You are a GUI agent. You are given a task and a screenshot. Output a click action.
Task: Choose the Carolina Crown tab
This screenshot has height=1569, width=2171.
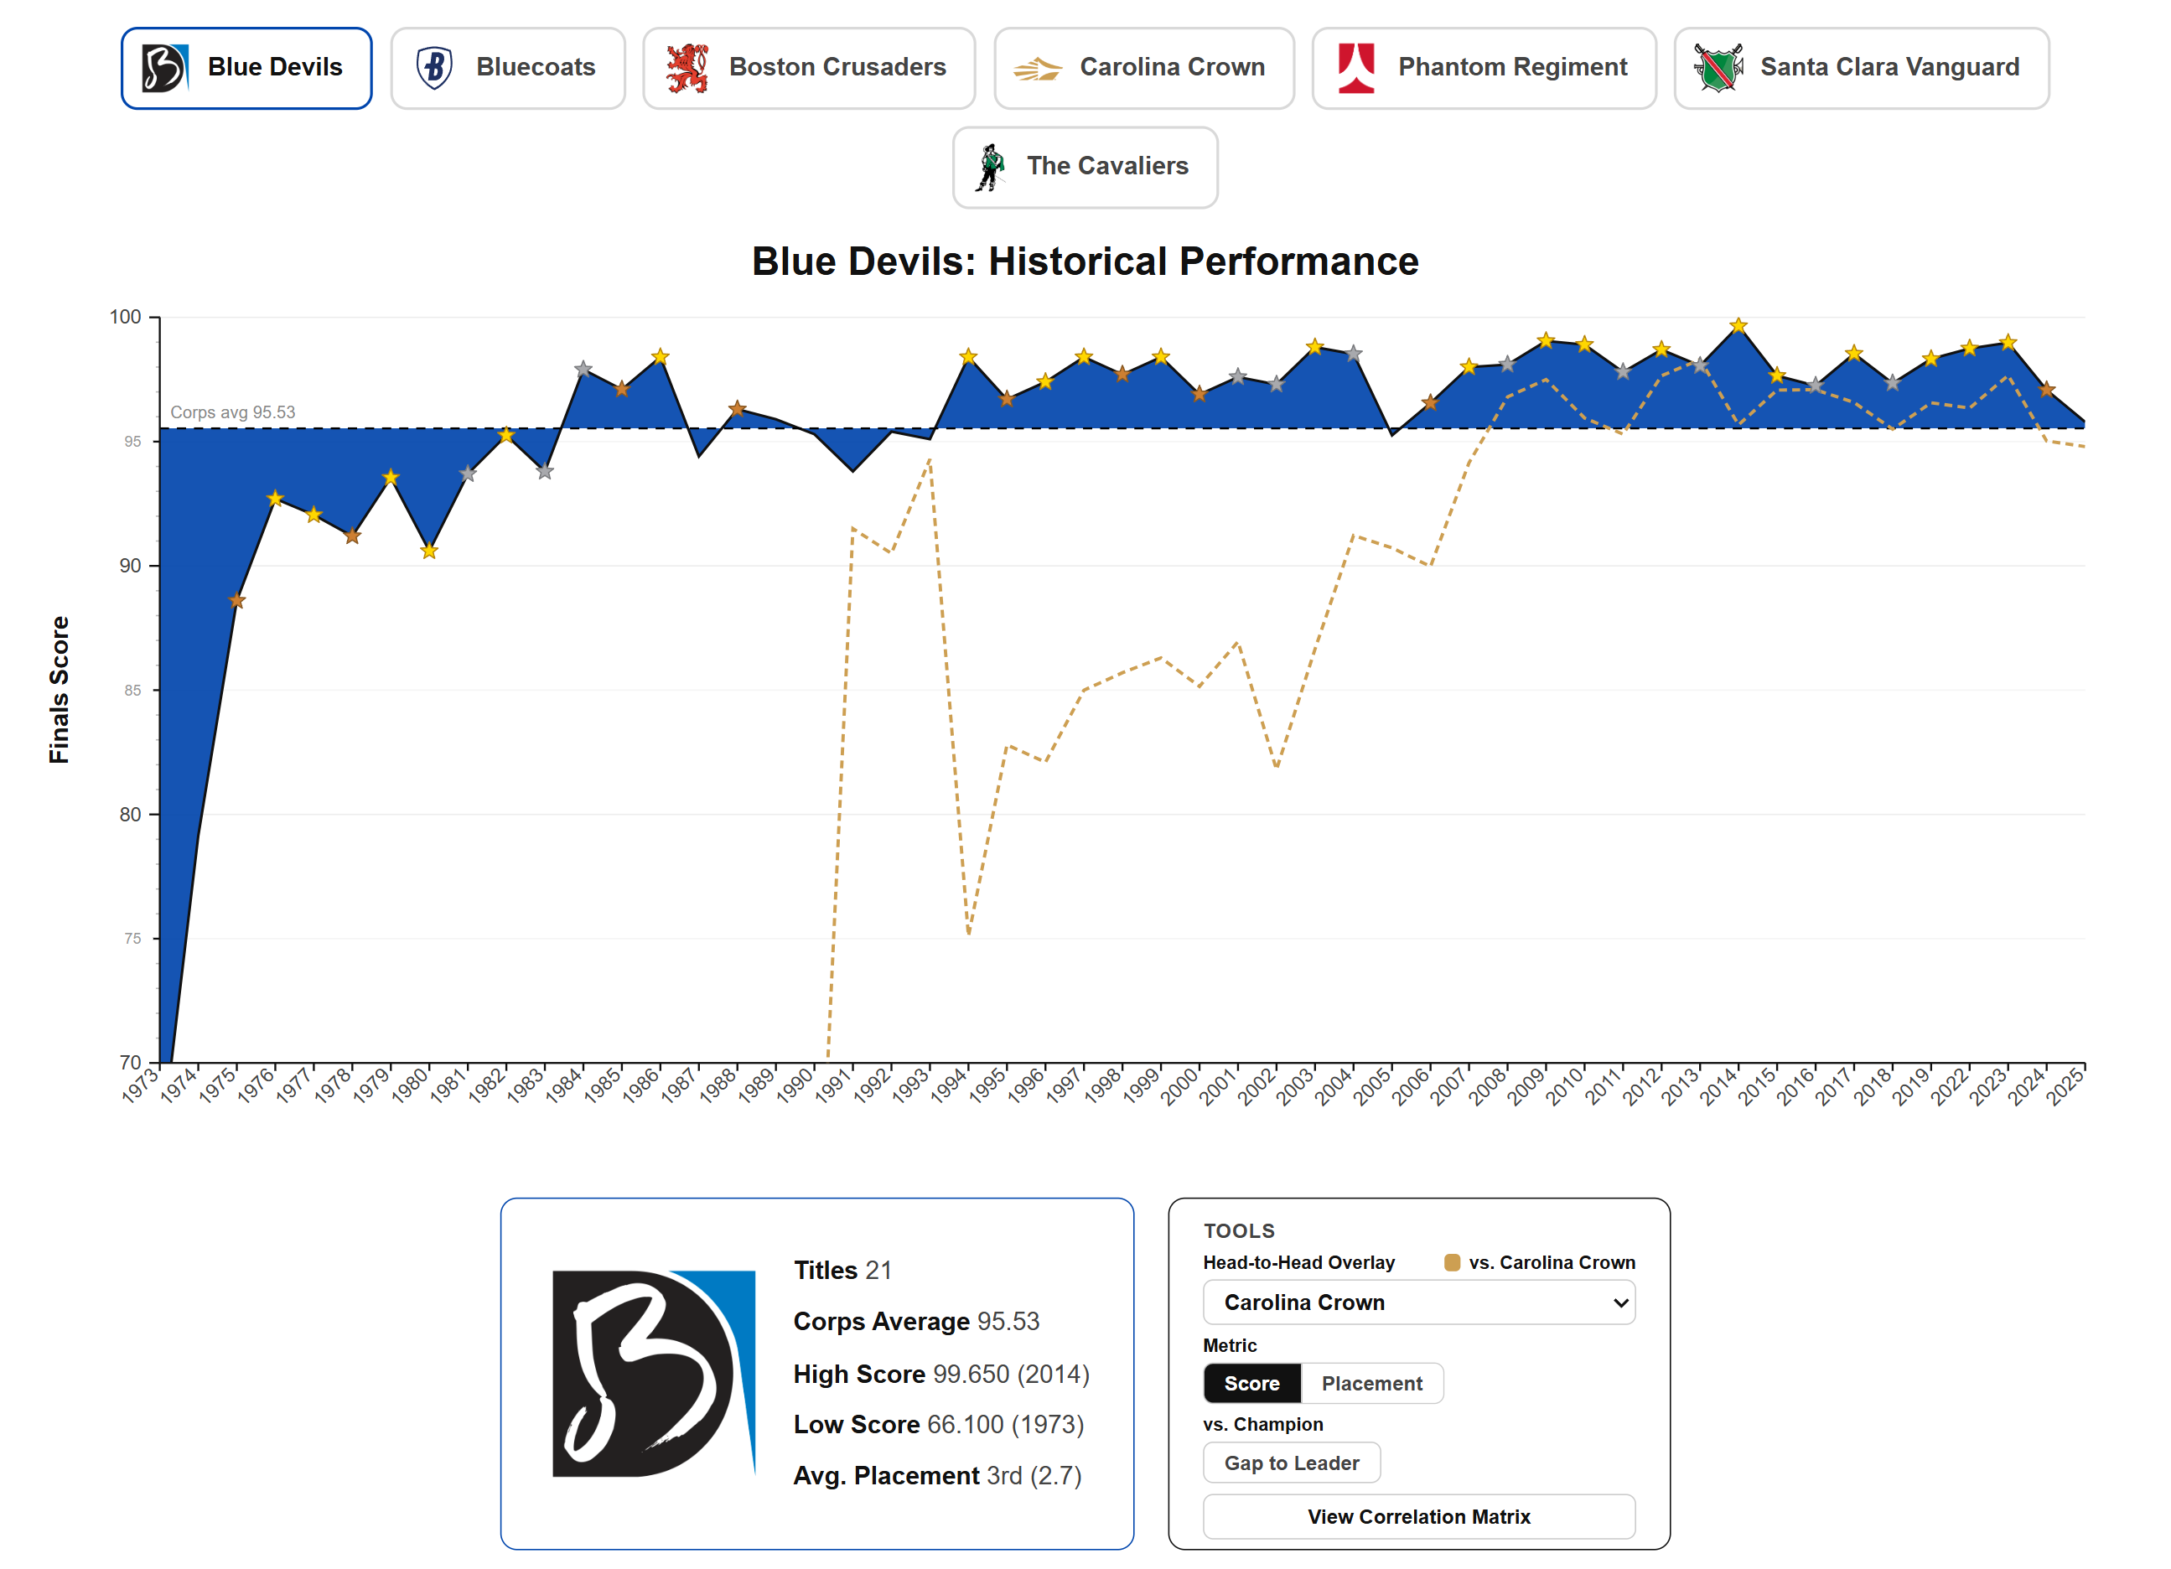[x=1144, y=68]
